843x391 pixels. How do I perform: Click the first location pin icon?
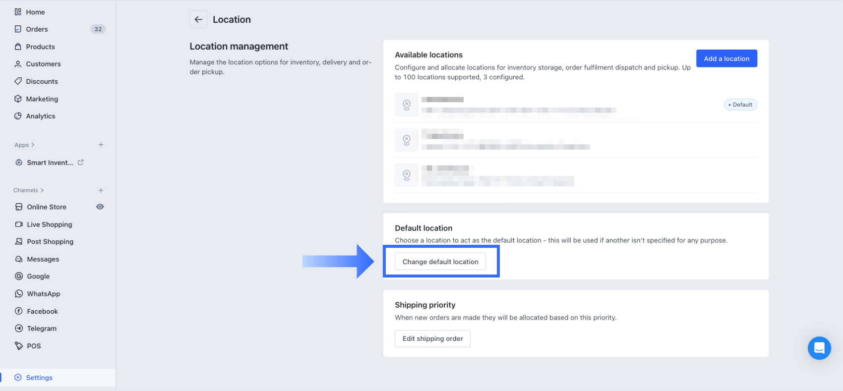[406, 105]
